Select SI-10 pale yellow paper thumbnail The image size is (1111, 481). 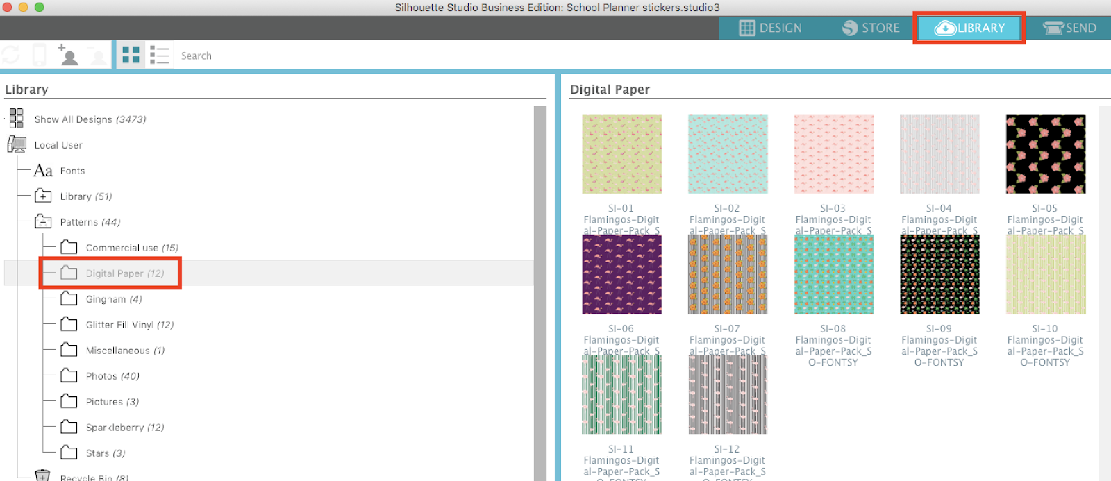[x=1046, y=274]
